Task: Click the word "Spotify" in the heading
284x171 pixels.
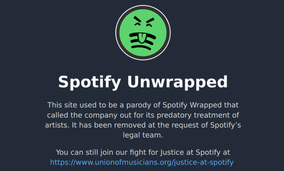Action: 90,81
